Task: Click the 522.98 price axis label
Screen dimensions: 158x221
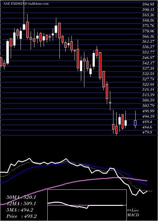Action: point(148,84)
